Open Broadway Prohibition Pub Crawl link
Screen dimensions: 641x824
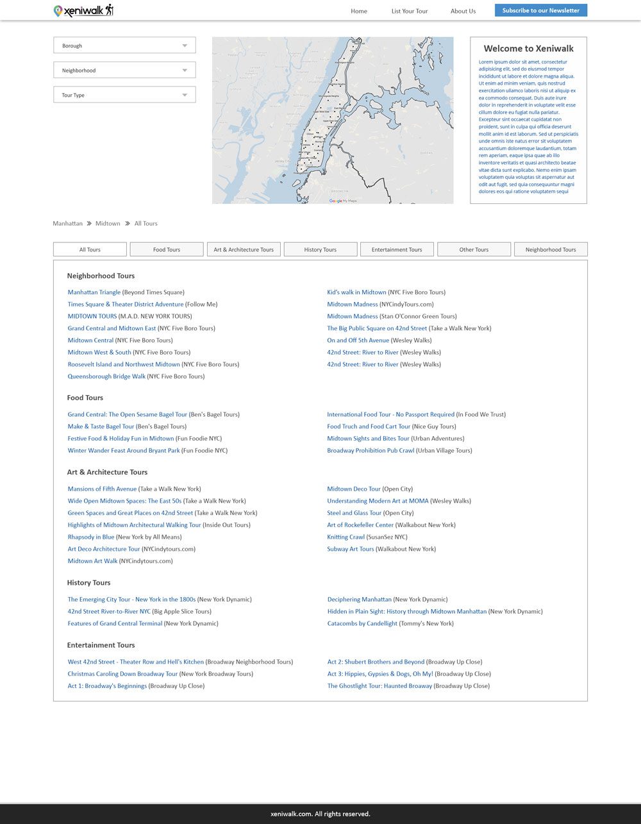point(370,451)
